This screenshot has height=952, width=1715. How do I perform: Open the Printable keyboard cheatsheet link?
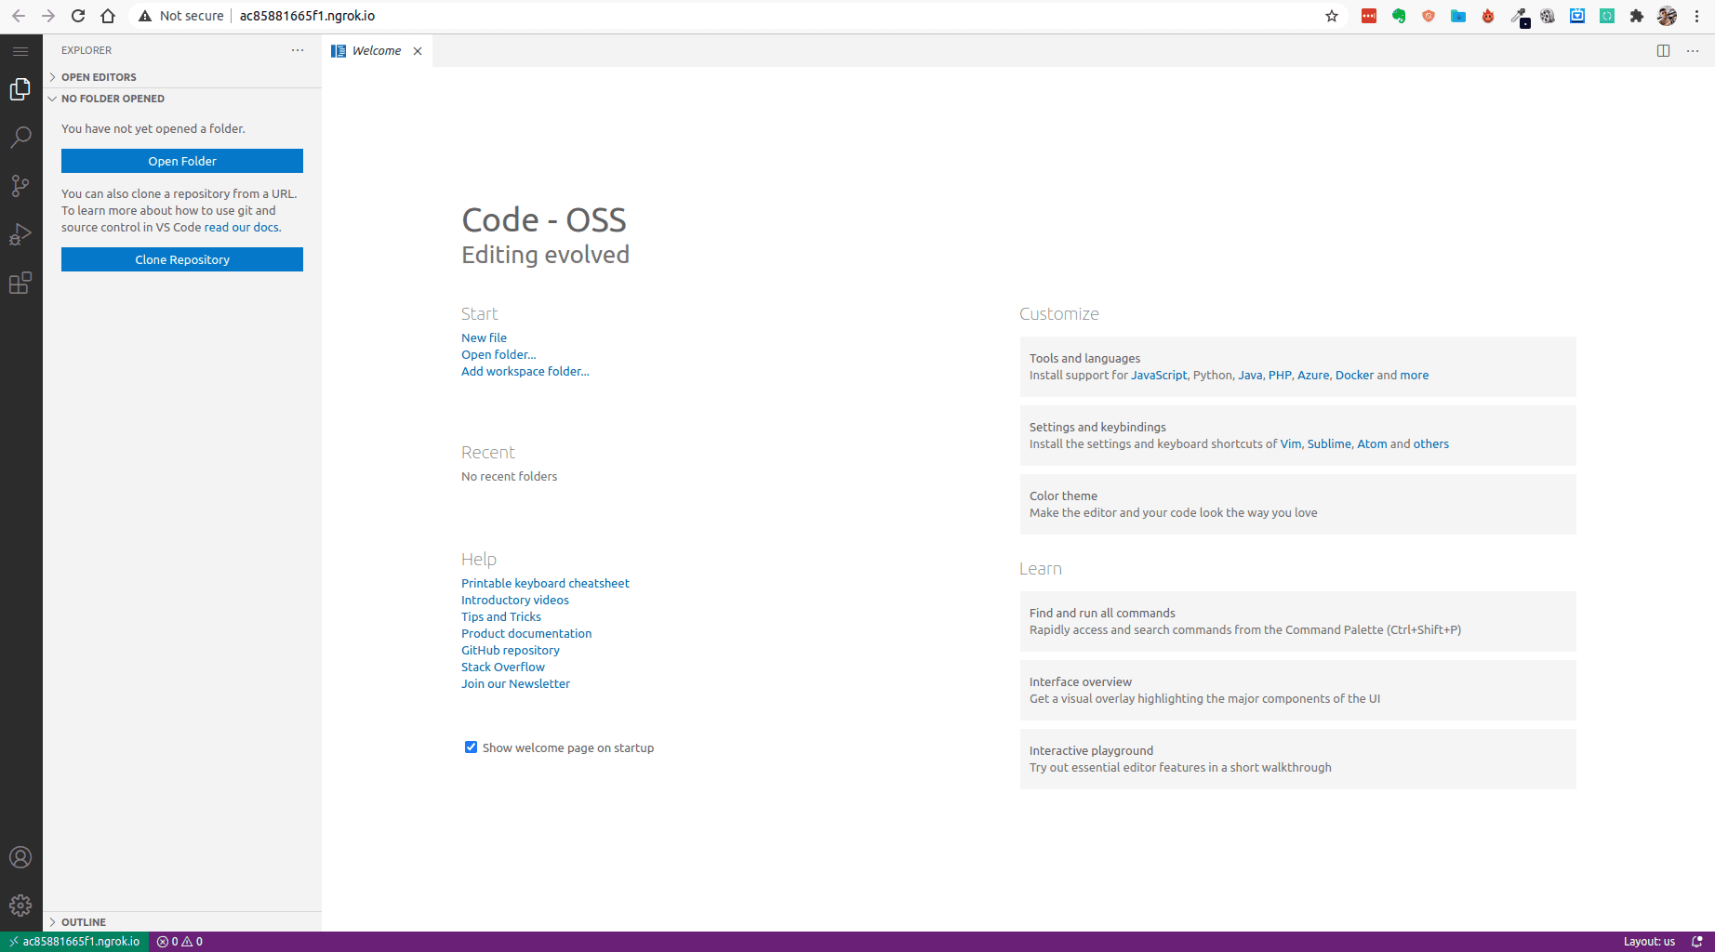pos(545,583)
